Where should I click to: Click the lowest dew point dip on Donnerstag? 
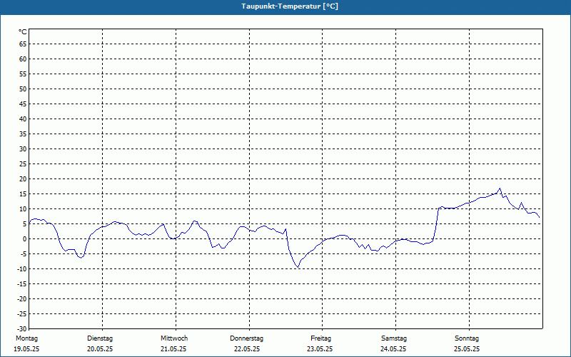point(298,267)
